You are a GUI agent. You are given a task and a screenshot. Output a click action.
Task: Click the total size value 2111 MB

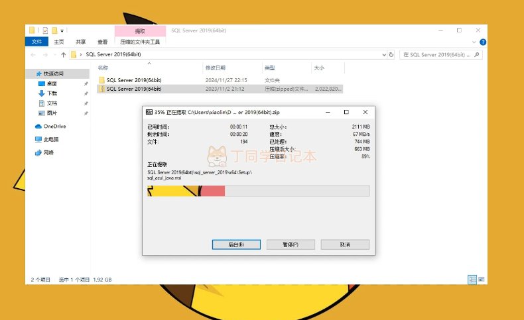(361, 127)
